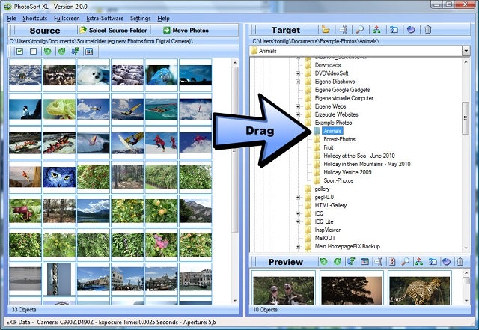Click the tree structure icon in Preview toolbar
The height and width of the screenshot is (330, 479).
coord(419,262)
